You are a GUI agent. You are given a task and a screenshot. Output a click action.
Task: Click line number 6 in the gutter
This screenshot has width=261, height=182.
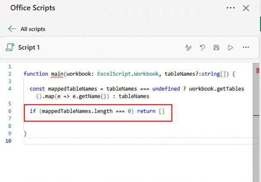(x=10, y=111)
